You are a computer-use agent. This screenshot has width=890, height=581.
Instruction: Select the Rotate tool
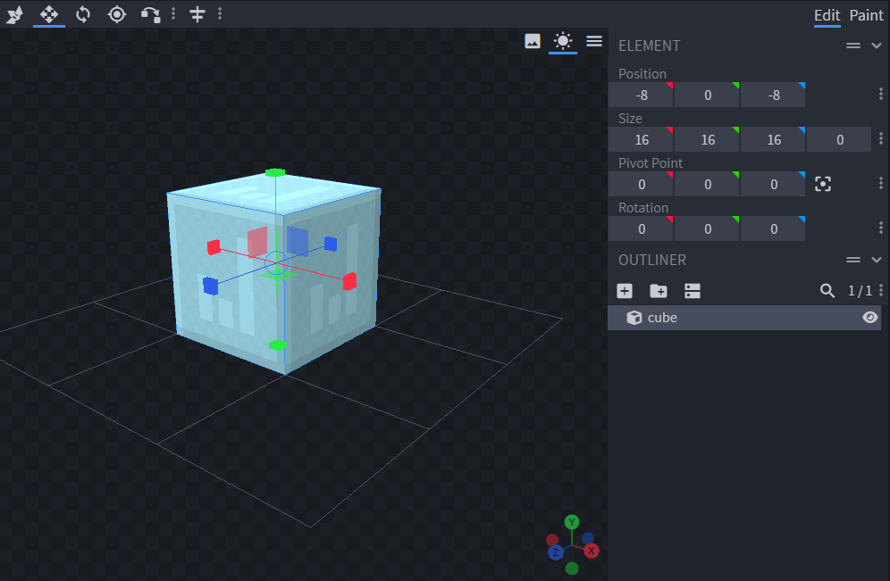point(83,13)
